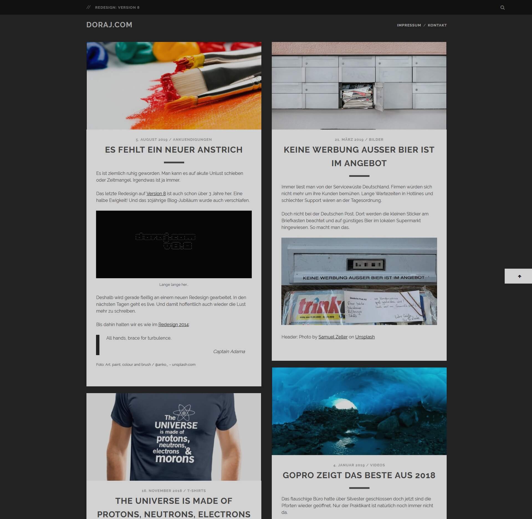Open the Version 8 text link
532x519 pixels.
[x=156, y=193]
